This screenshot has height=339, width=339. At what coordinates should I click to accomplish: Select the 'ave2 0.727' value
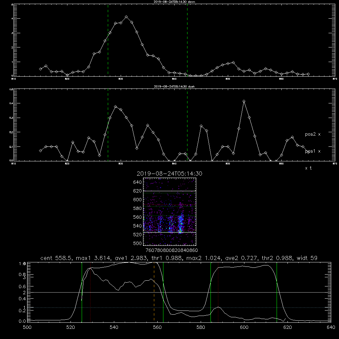[241, 258]
